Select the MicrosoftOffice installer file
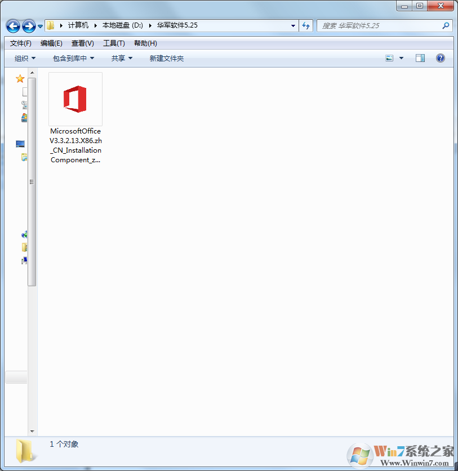This screenshot has width=458, height=471. [75, 99]
